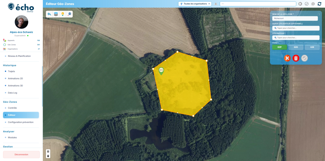
Task: Open the map layers stack tool
Action: [56, 14]
